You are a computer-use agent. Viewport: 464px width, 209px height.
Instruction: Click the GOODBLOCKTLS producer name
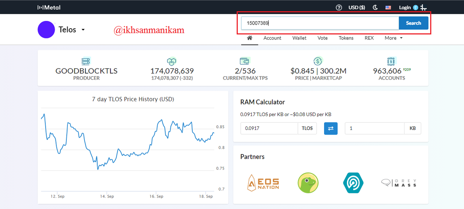pyautogui.click(x=86, y=71)
